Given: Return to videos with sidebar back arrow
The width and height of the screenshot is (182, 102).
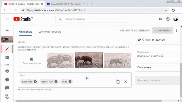Looking at the screenshot, I should pyautogui.click(x=7, y=30).
